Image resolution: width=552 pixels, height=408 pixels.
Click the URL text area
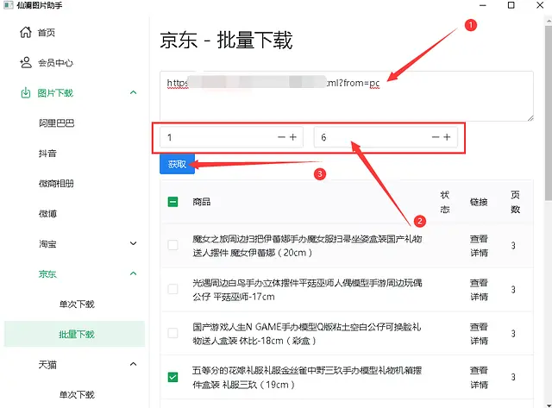[x=347, y=96]
